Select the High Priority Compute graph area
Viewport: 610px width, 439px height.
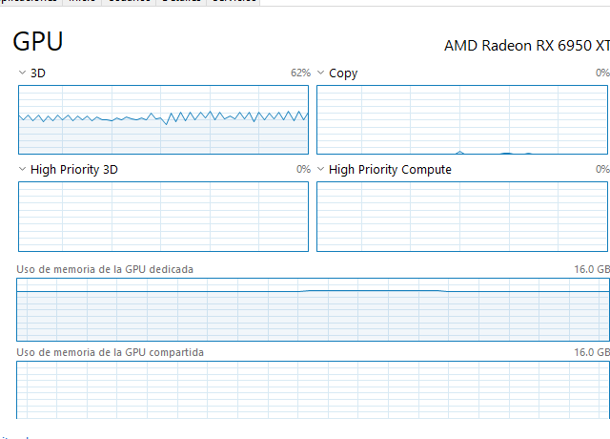(x=462, y=217)
